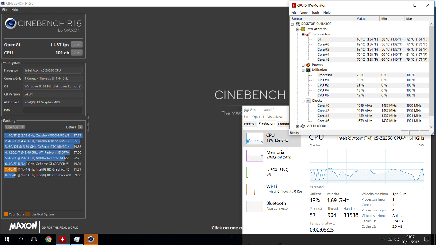Click the Powers flame icon

point(308,65)
